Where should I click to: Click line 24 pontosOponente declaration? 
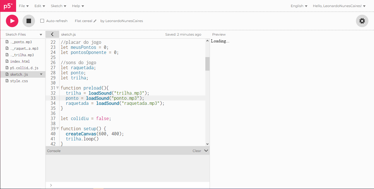pos(90,52)
